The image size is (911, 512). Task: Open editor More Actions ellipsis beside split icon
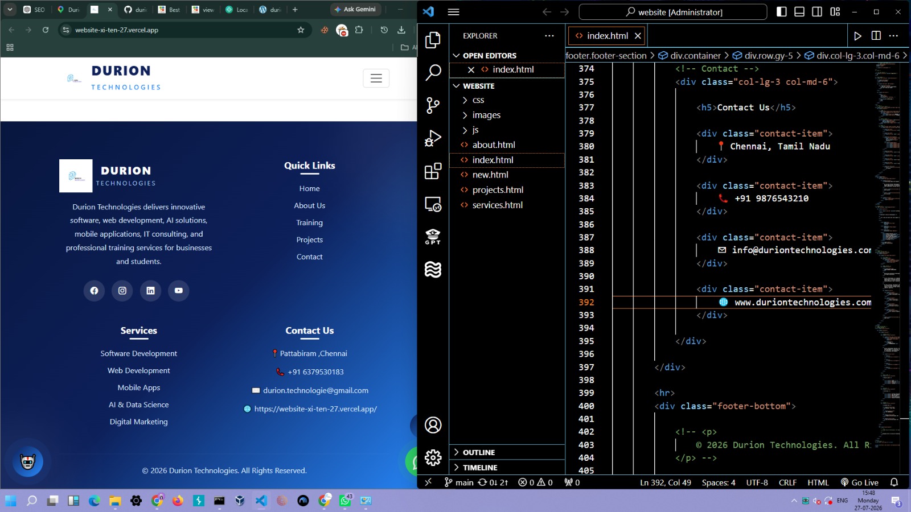tap(893, 36)
